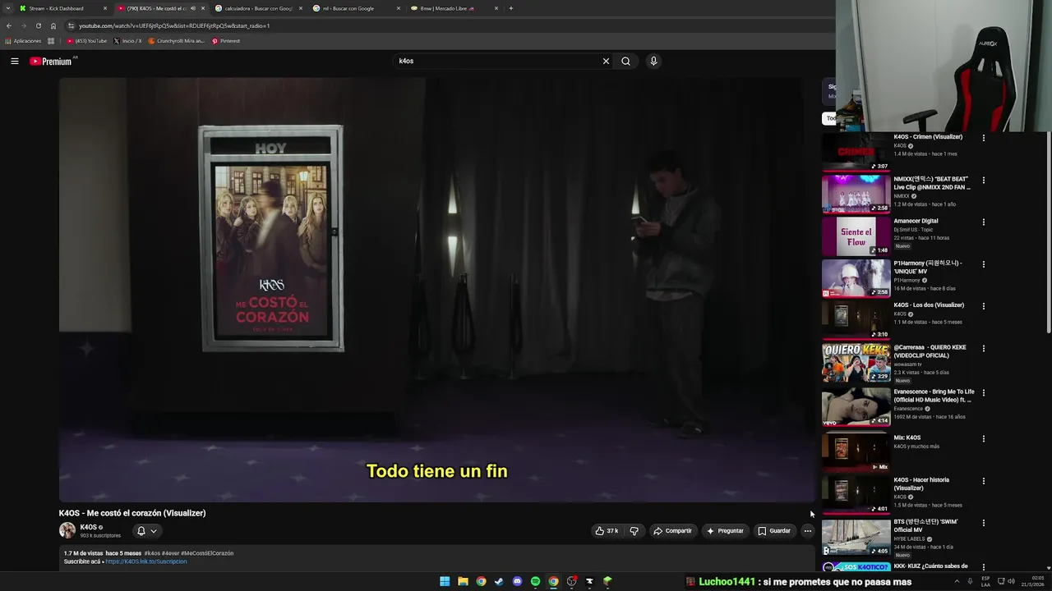Viewport: 1052px width, 591px height.
Task: Open Steam from taskbar
Action: pos(499,581)
